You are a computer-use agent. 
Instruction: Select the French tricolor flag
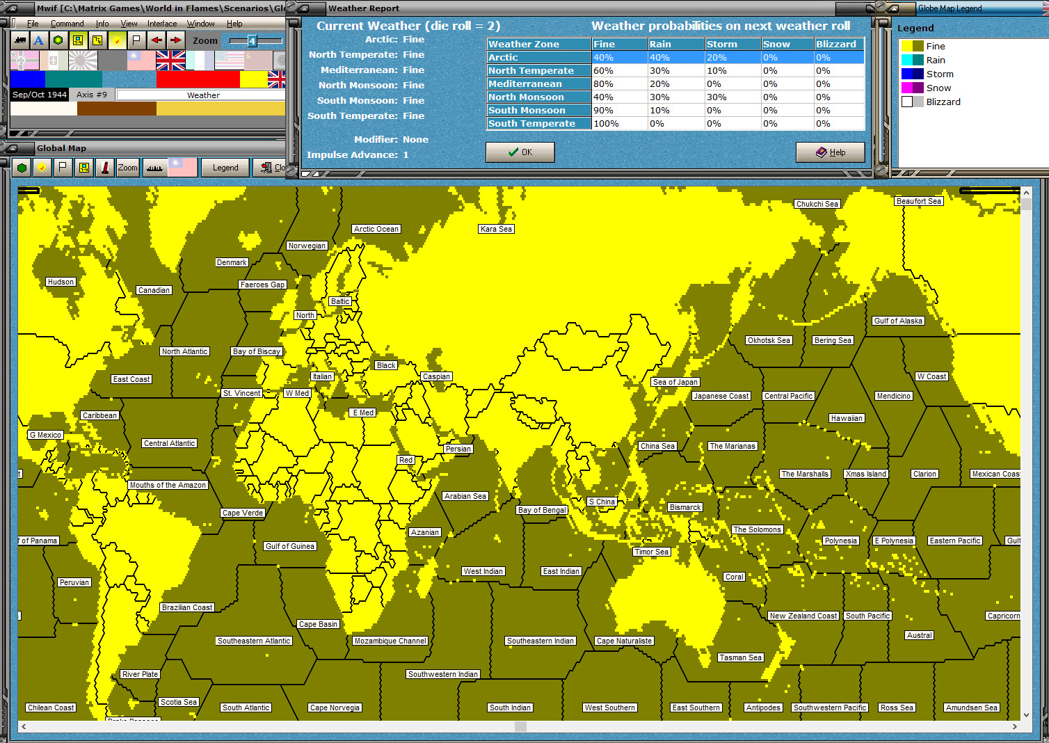pyautogui.click(x=200, y=61)
